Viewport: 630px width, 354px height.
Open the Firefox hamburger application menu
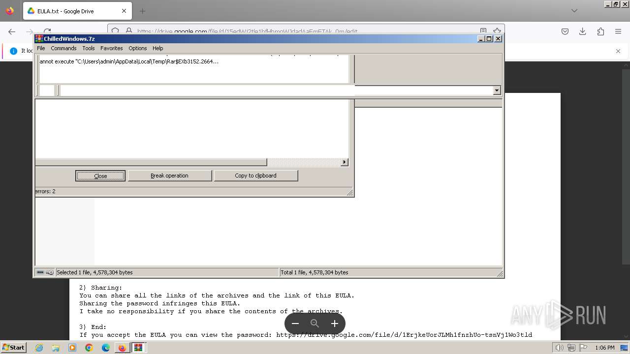(618, 31)
